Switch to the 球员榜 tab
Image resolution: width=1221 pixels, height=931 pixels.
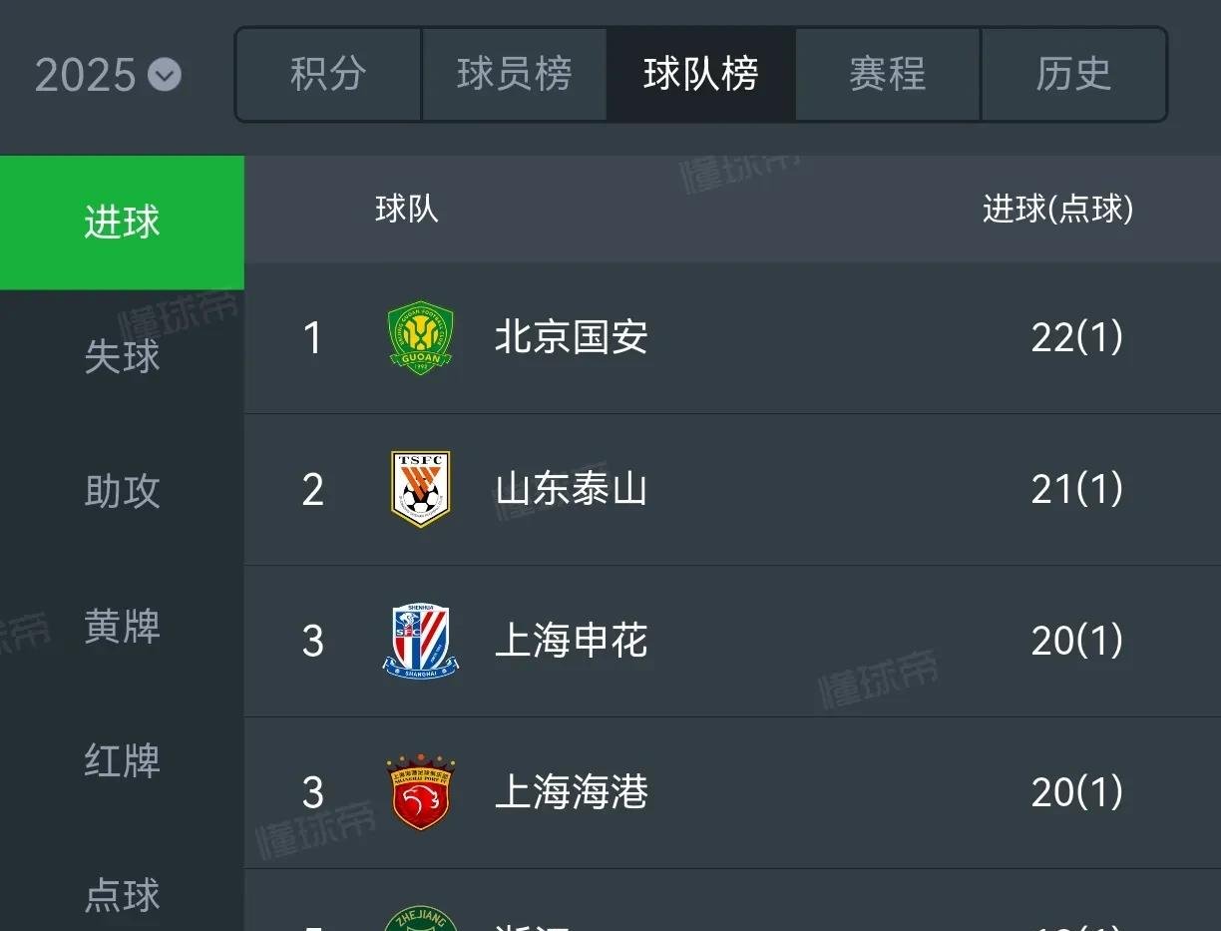click(x=515, y=75)
